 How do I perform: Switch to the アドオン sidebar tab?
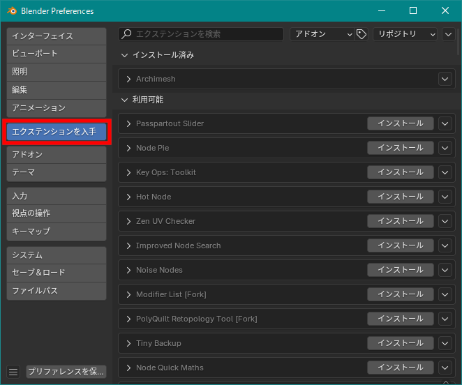click(x=57, y=155)
